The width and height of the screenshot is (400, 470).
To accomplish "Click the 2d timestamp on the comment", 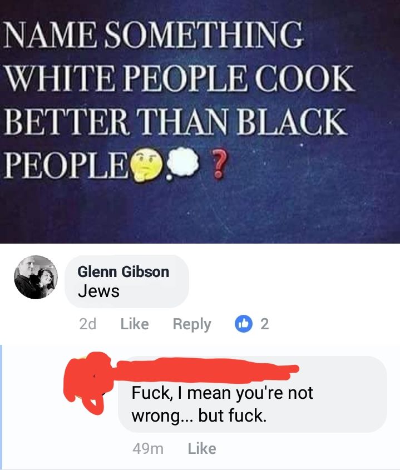I will (x=87, y=324).
